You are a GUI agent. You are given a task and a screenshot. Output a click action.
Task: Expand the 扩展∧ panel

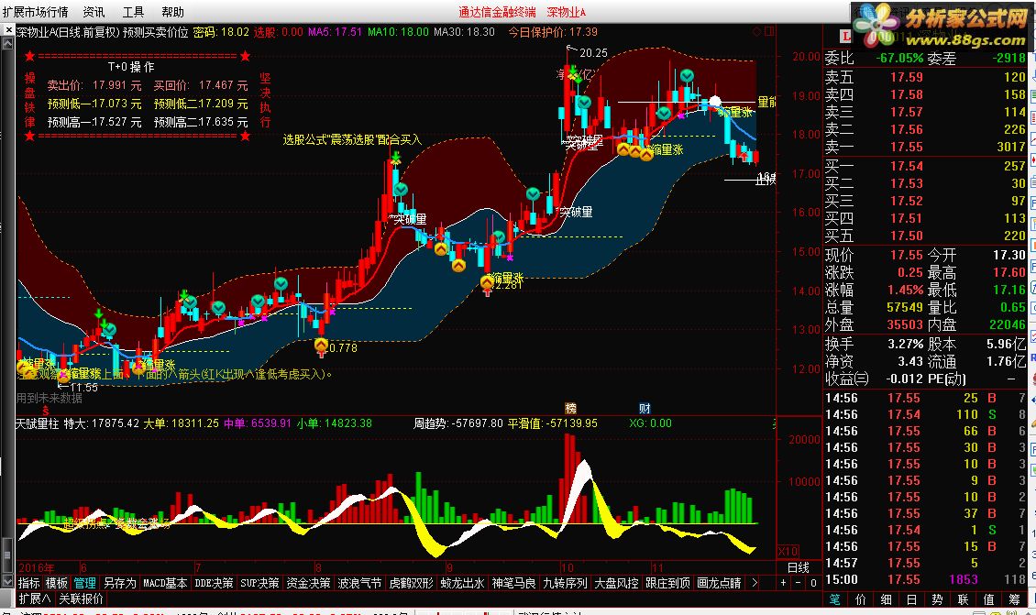pos(34,599)
